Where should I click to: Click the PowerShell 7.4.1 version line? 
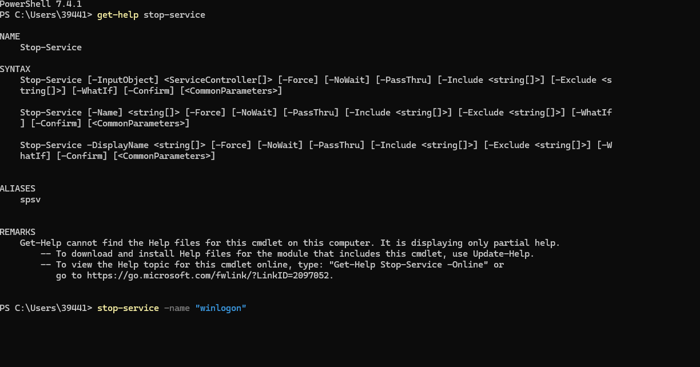[41, 4]
